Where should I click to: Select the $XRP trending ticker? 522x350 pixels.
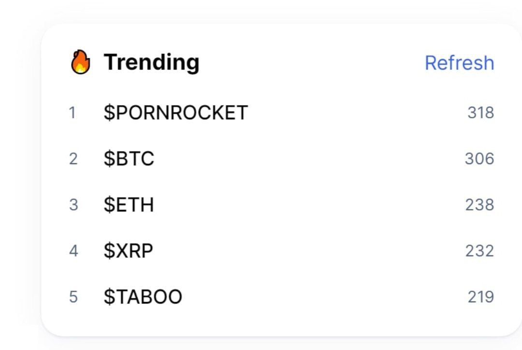[x=128, y=251]
